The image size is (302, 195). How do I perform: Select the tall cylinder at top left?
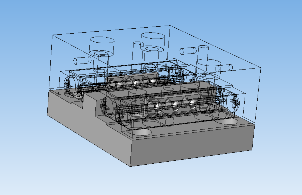(x=101, y=47)
